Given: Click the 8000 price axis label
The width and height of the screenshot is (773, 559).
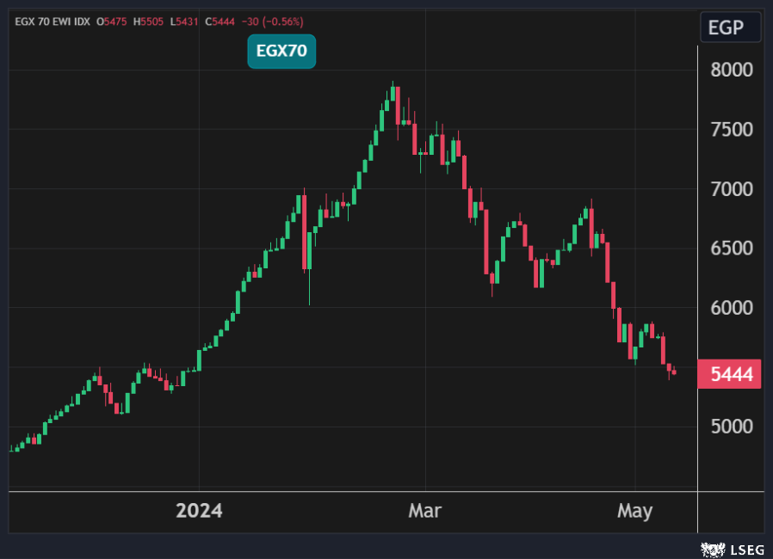Looking at the screenshot, I should pos(731,70).
